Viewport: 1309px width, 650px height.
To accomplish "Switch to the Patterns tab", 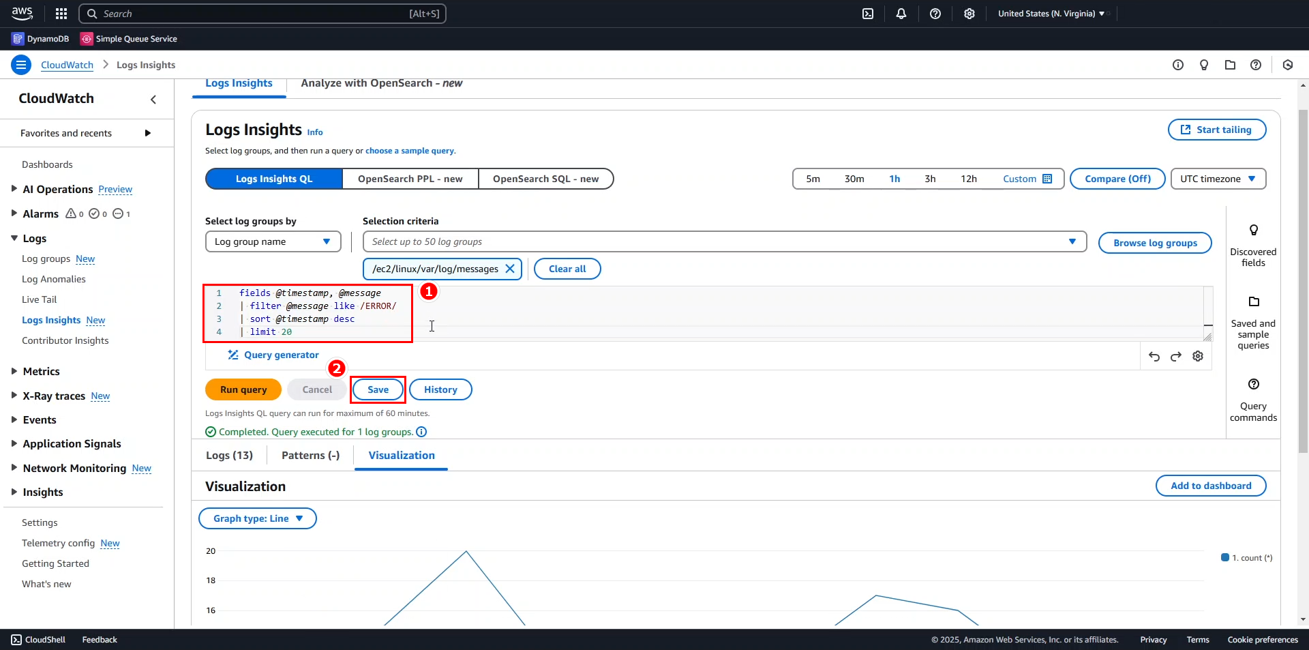I will (x=310, y=455).
